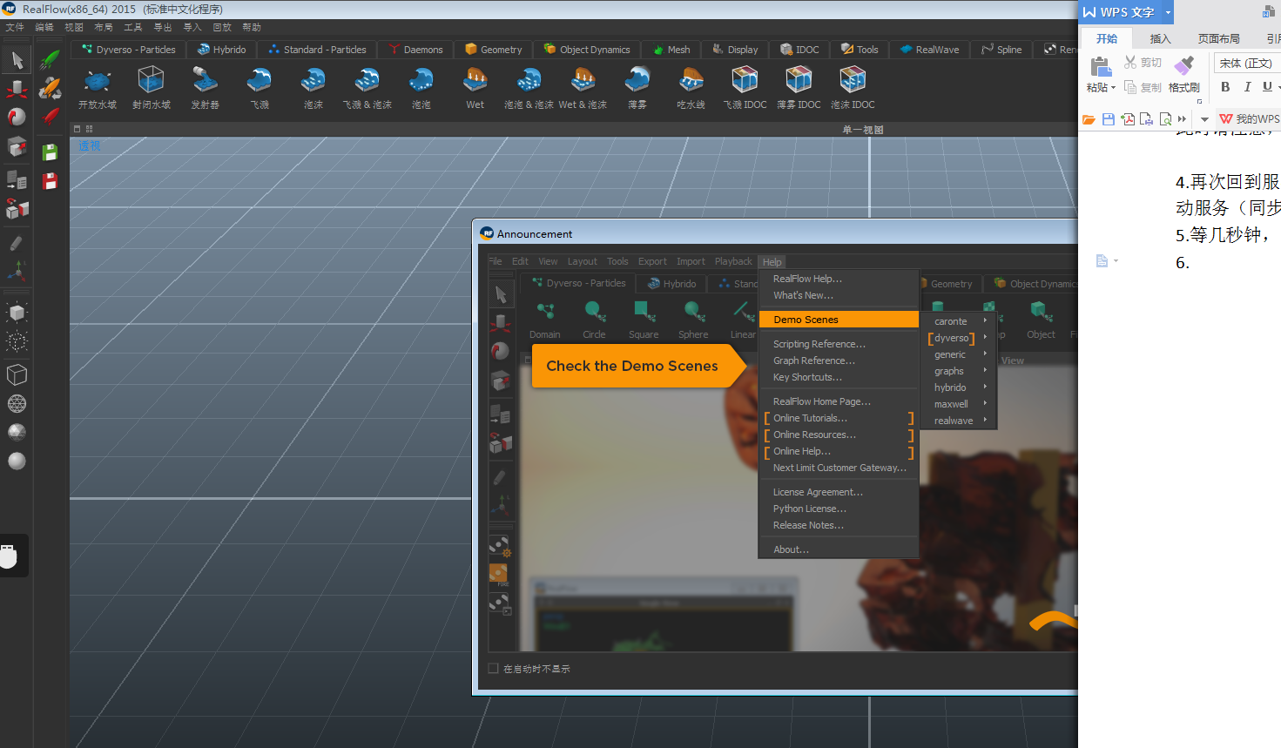Click the 我的WPS button

click(x=1249, y=119)
